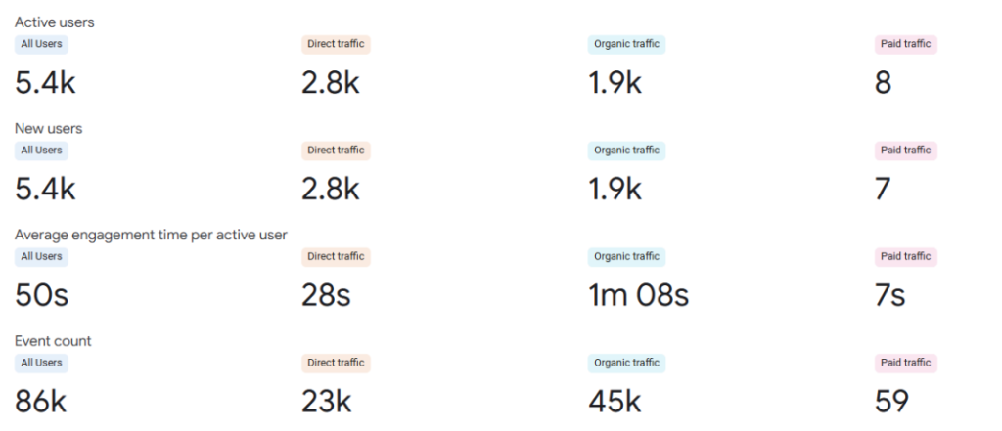The height and width of the screenshot is (431, 1002).
Task: Click All Users badge in Average engagement row
Action: [41, 256]
